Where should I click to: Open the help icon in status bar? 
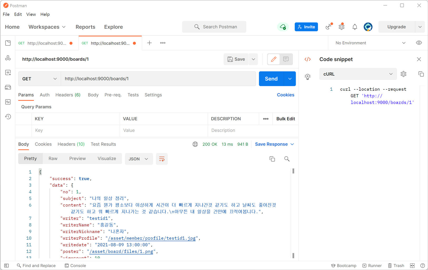pos(422,266)
